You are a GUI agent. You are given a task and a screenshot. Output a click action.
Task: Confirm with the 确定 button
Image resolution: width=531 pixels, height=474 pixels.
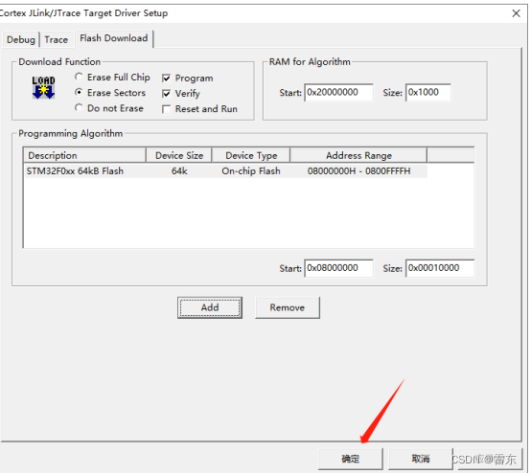pyautogui.click(x=350, y=459)
